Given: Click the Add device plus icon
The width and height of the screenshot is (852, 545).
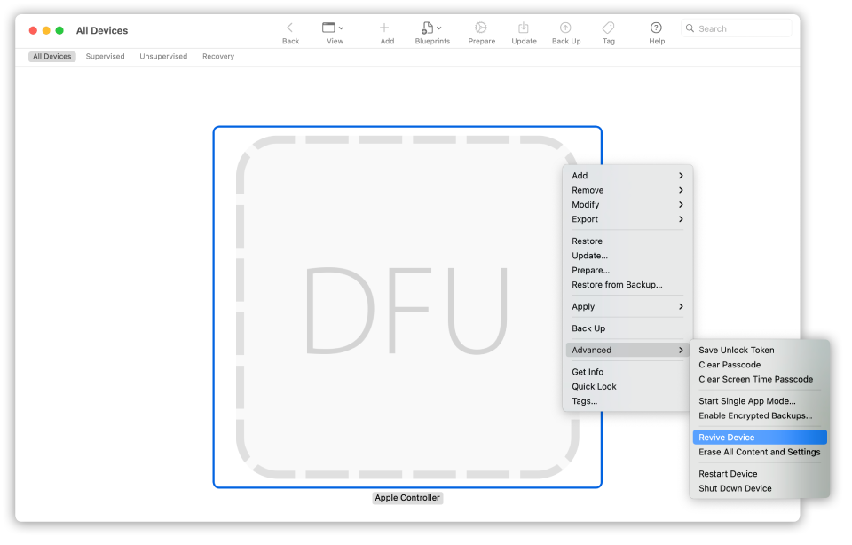Looking at the screenshot, I should 385,27.
